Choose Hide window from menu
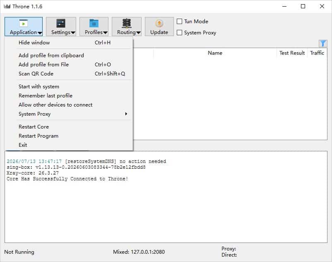Image resolution: width=332 pixels, height=262 pixels. 69,43
